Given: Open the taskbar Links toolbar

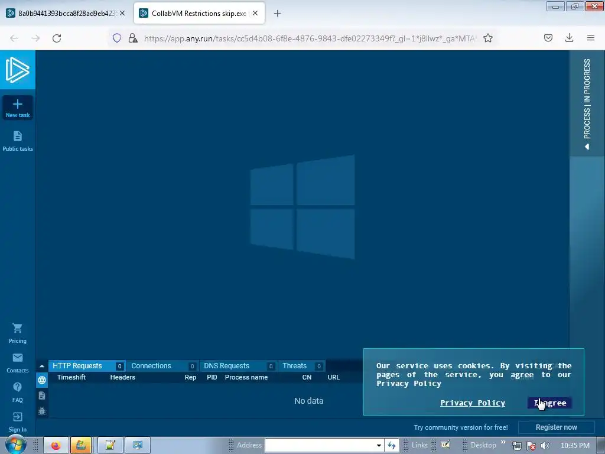Looking at the screenshot, I should [x=419, y=445].
